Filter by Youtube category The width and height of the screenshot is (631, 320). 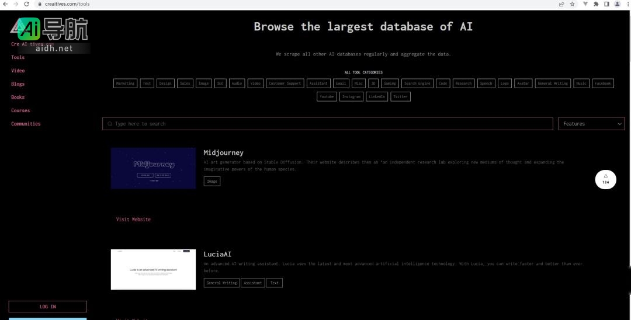pos(327,97)
